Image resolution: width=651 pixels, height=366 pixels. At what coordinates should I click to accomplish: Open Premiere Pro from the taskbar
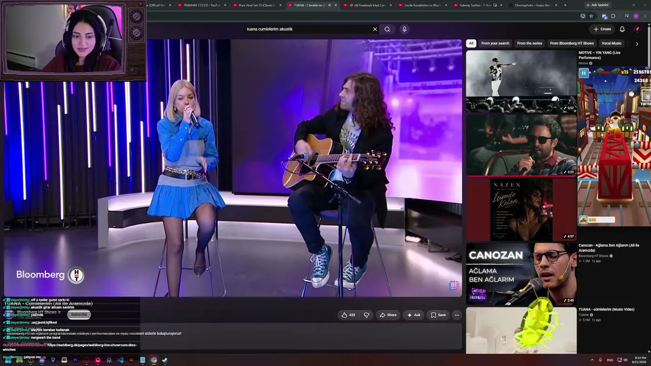(x=75, y=360)
